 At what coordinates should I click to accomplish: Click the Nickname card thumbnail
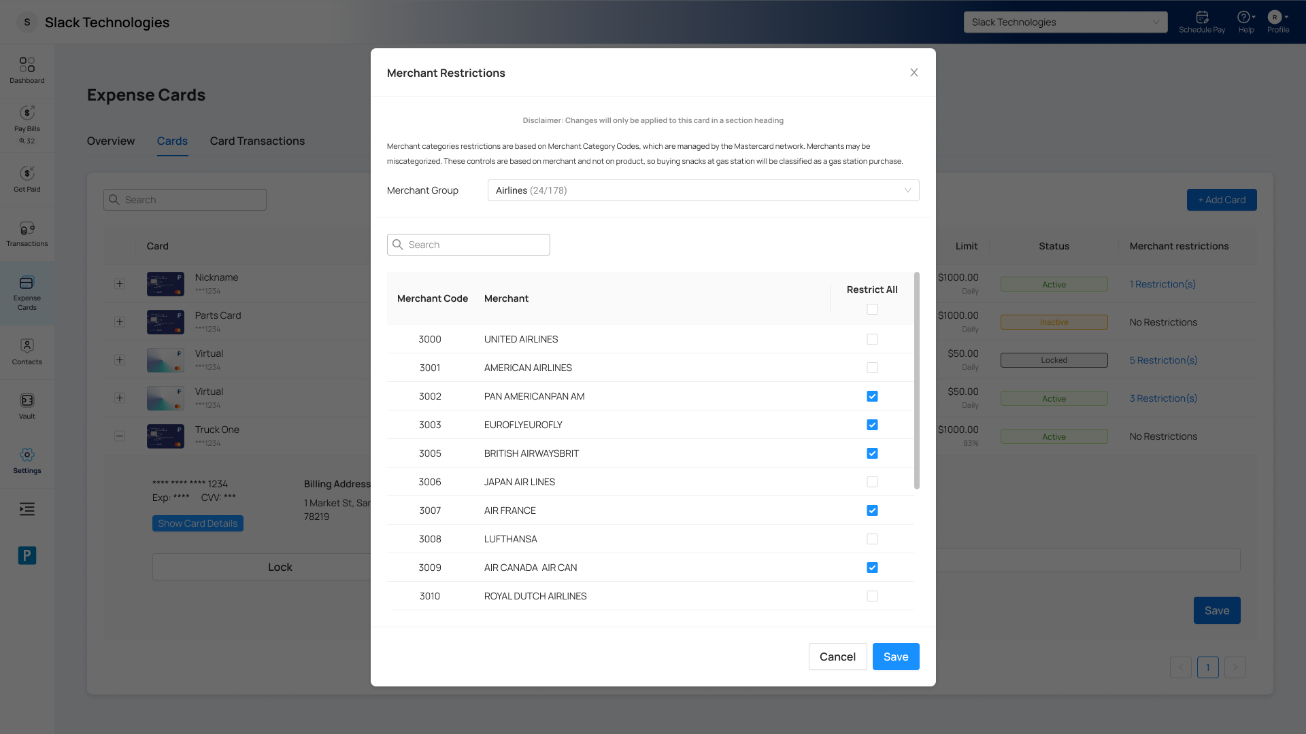pos(165,283)
